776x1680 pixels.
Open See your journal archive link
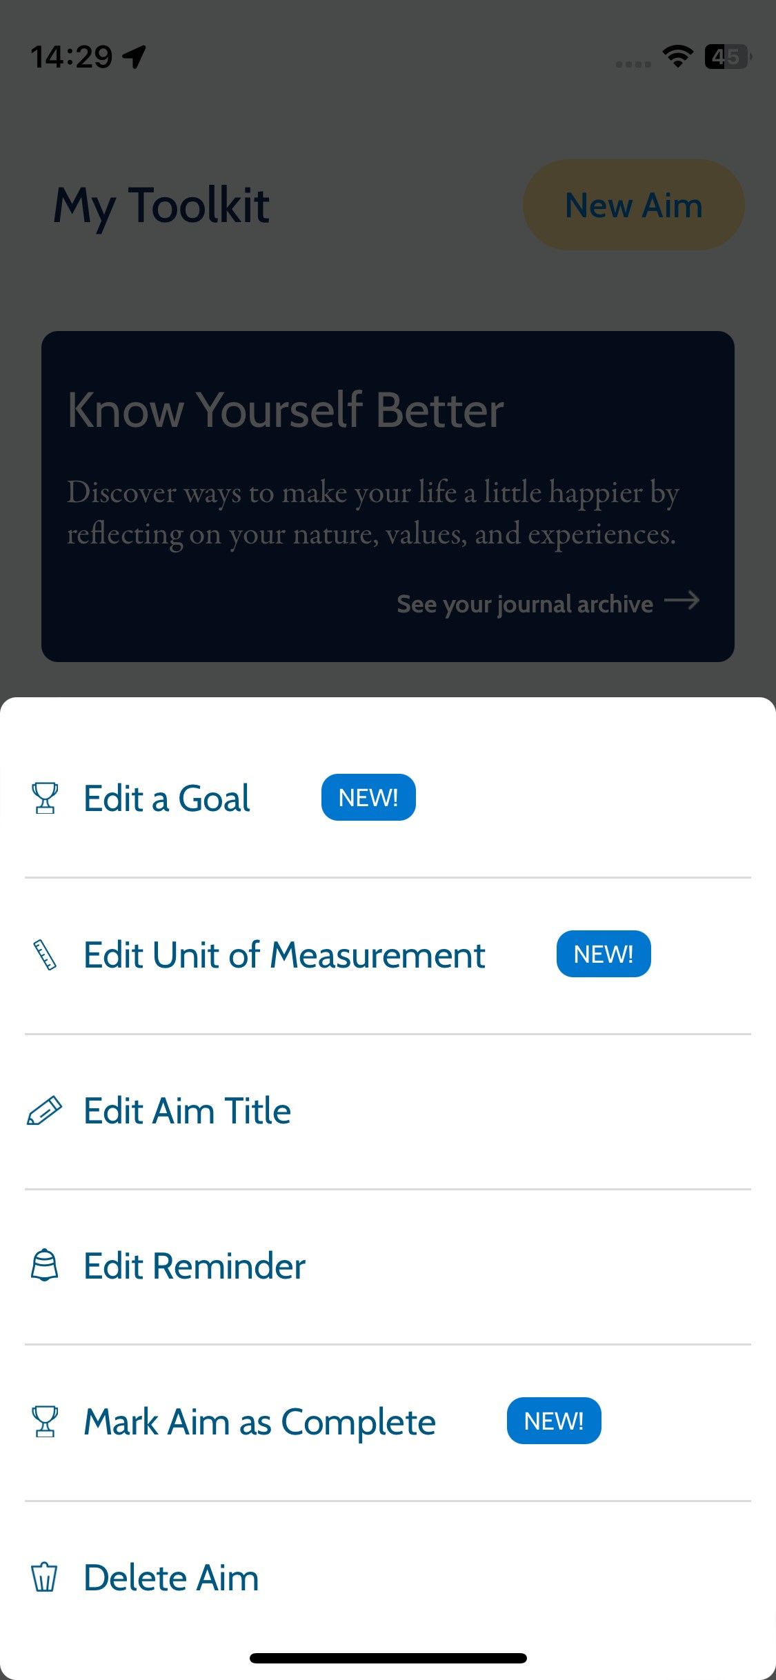525,603
